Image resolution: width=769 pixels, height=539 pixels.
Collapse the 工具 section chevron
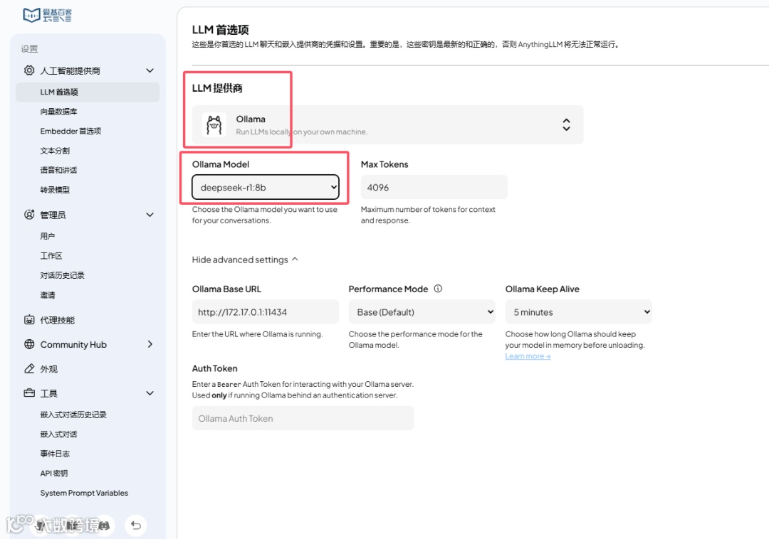pyautogui.click(x=150, y=393)
